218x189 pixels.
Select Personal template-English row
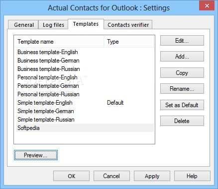coord(85,77)
